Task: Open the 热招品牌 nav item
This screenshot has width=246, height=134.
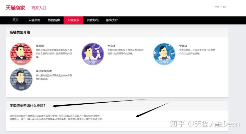Action: [54, 20]
